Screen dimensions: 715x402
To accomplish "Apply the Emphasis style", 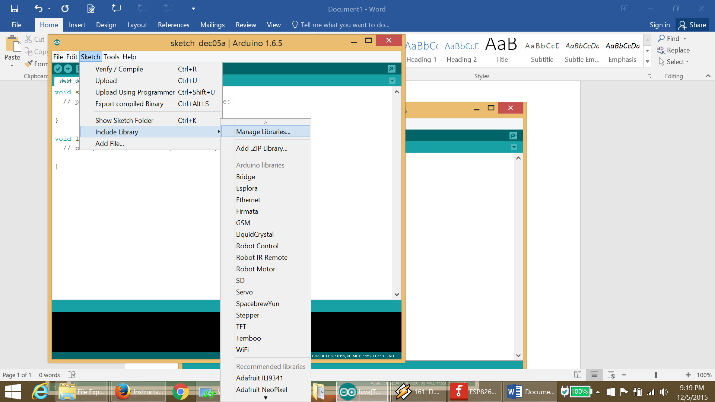I will pos(622,51).
